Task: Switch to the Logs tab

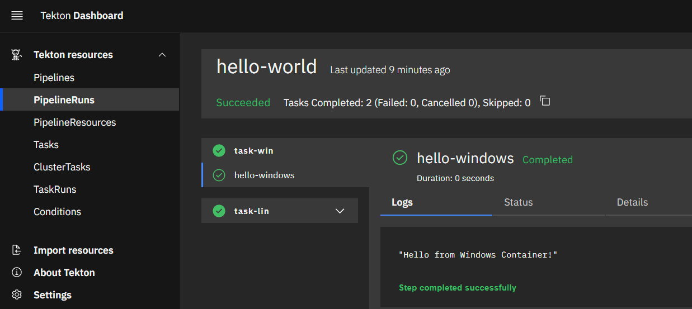Action: (436, 202)
